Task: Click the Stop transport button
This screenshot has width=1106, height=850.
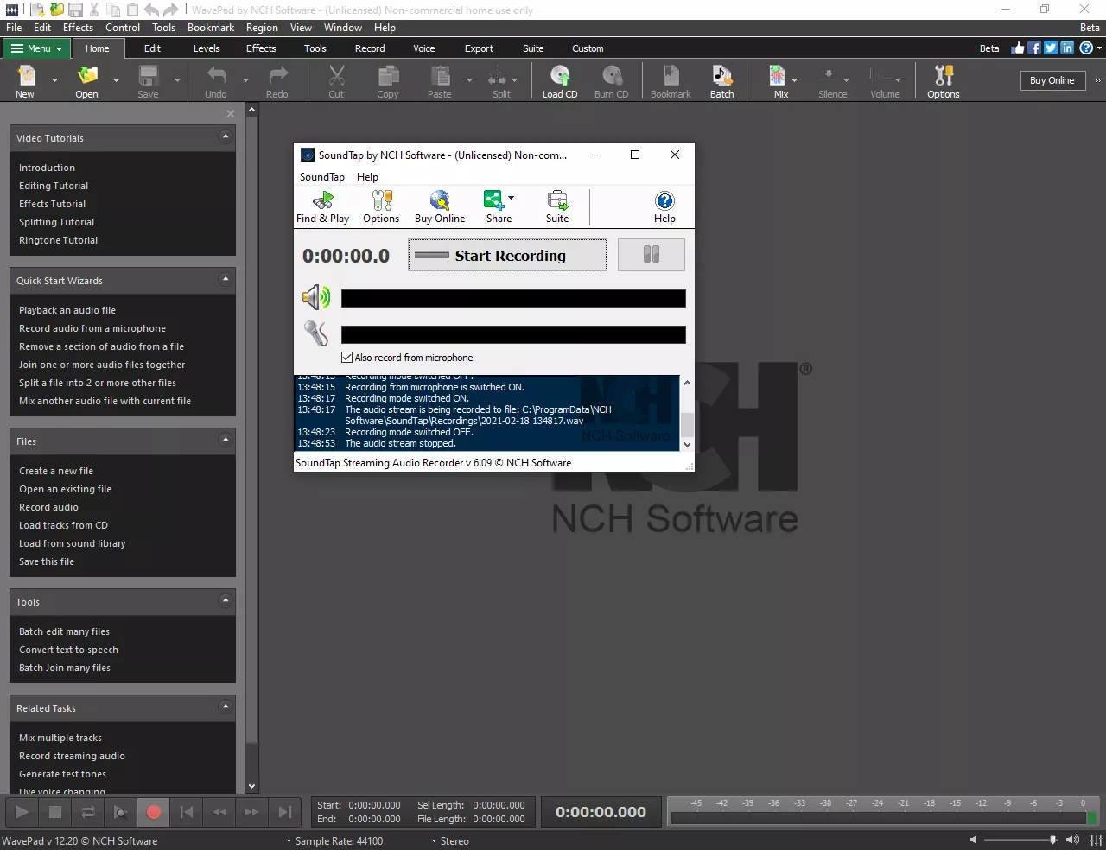Action: click(55, 812)
